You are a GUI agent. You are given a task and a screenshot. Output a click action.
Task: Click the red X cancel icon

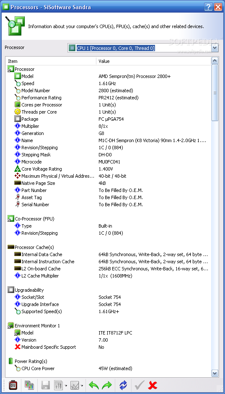(x=153, y=385)
